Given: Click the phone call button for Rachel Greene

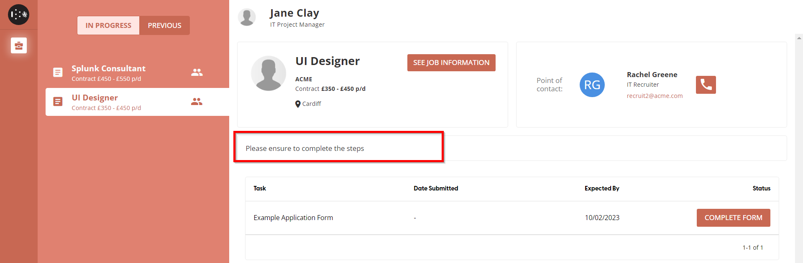Looking at the screenshot, I should [x=706, y=85].
